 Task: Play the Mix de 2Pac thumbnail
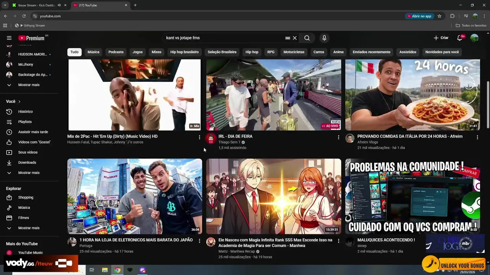tap(134, 95)
